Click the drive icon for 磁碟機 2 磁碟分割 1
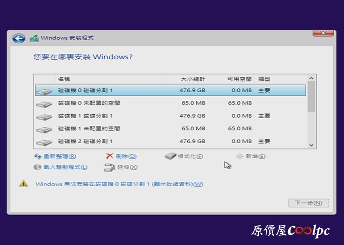The width and height of the screenshot is (344, 245). 44,143
